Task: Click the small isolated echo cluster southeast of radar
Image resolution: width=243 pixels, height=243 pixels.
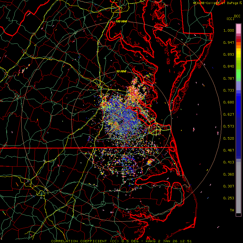Action: click(x=149, y=162)
